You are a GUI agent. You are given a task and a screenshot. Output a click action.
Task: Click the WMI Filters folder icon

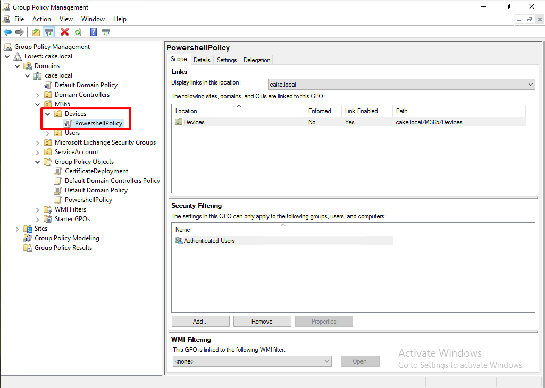pyautogui.click(x=48, y=209)
